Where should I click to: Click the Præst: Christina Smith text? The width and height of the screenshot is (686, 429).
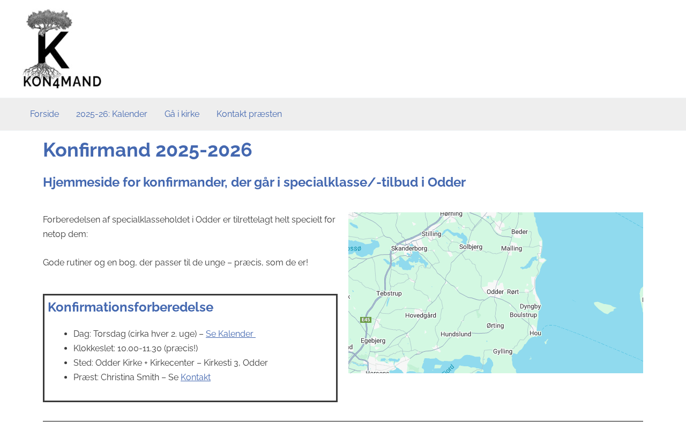click(126, 377)
